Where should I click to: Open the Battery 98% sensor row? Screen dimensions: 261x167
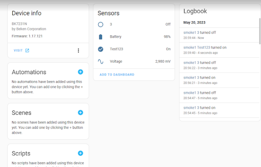coord(134,37)
